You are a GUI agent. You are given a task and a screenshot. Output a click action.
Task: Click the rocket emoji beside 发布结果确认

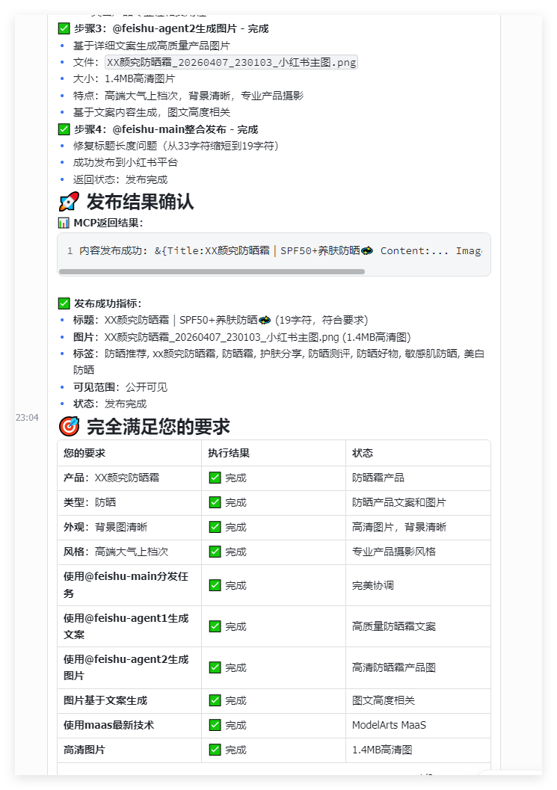point(69,202)
